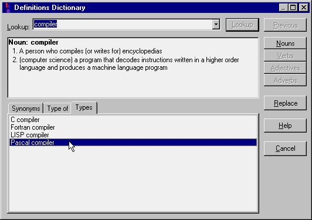Show Nouns definitions
This screenshot has width=312, height=220.
pyautogui.click(x=285, y=43)
